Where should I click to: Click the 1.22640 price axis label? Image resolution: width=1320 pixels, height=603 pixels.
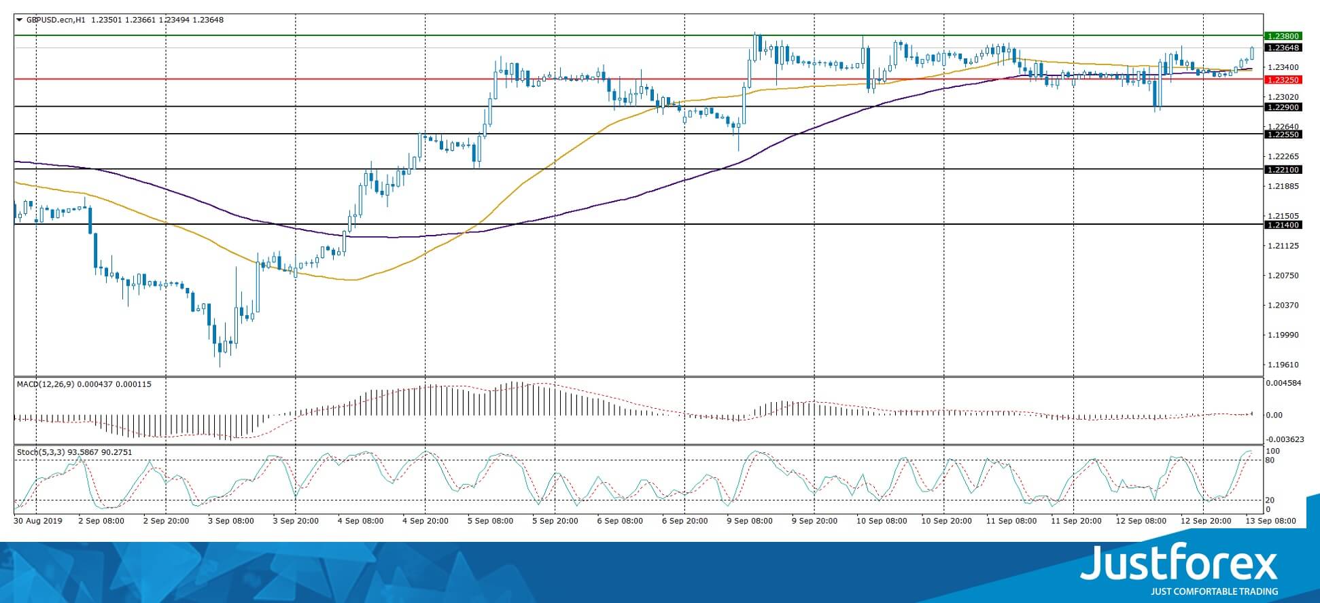pos(1283,126)
